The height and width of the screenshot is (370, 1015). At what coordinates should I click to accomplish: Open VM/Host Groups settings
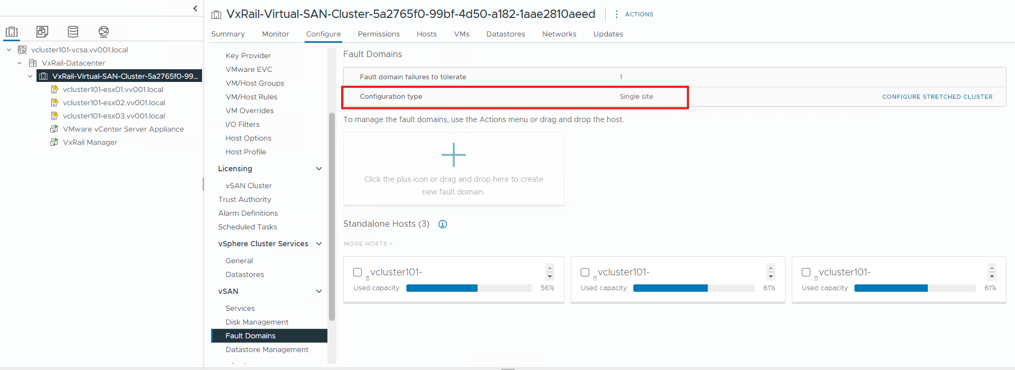[x=255, y=83]
